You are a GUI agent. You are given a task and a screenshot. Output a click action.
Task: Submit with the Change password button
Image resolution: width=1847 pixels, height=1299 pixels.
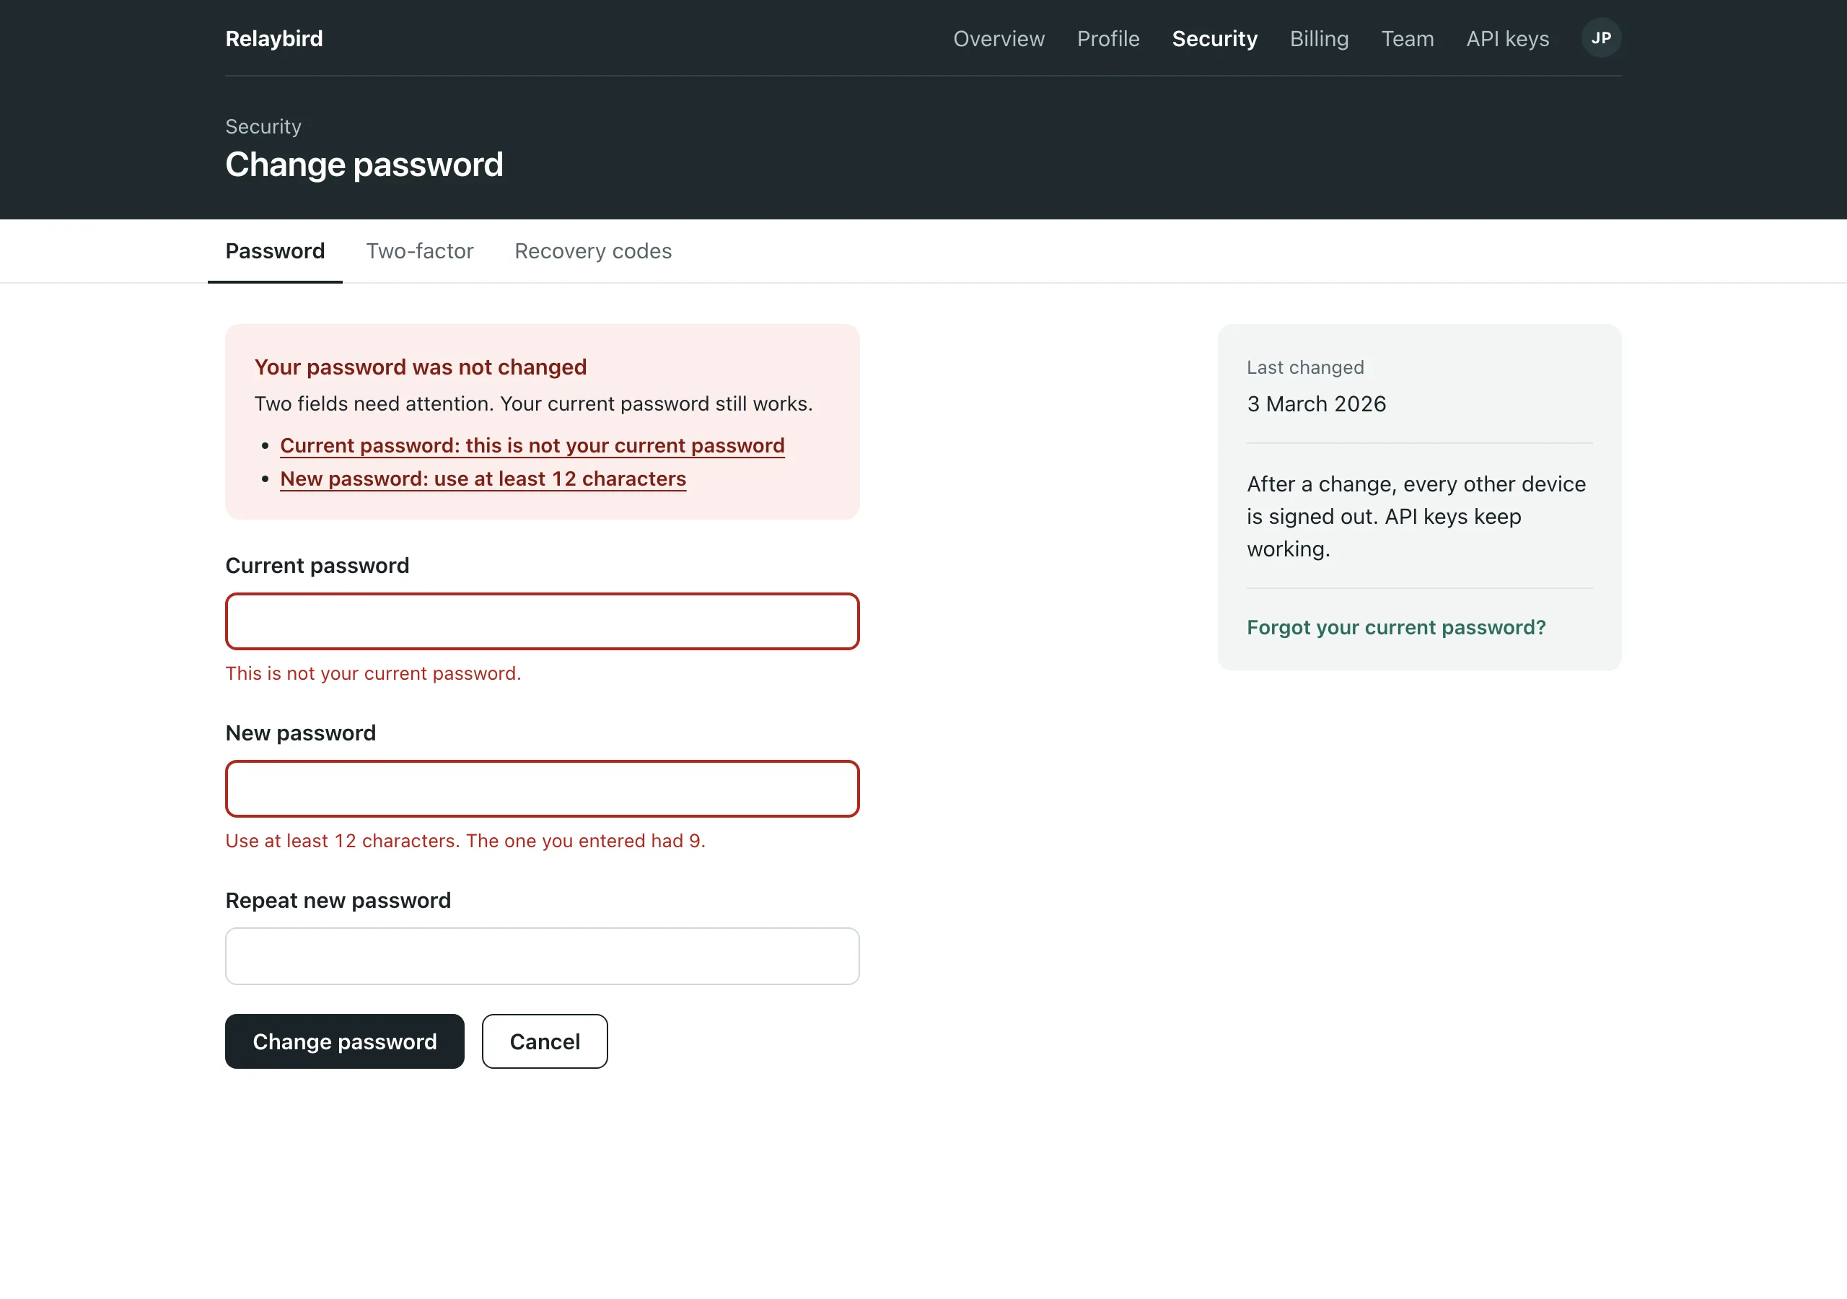[x=344, y=1041]
